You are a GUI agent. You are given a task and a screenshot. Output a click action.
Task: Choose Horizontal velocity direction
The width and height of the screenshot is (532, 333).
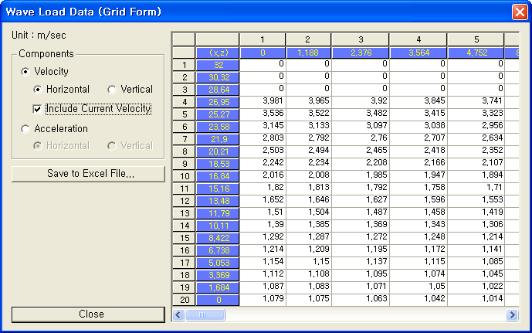(37, 90)
